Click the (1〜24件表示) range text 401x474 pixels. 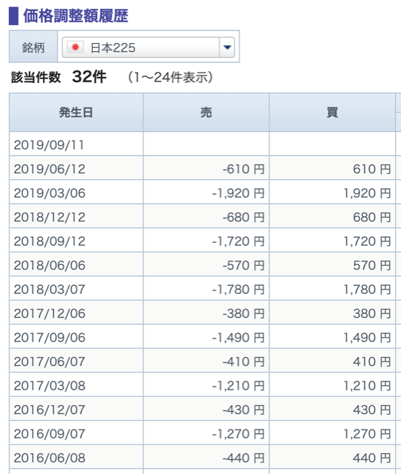170,77
